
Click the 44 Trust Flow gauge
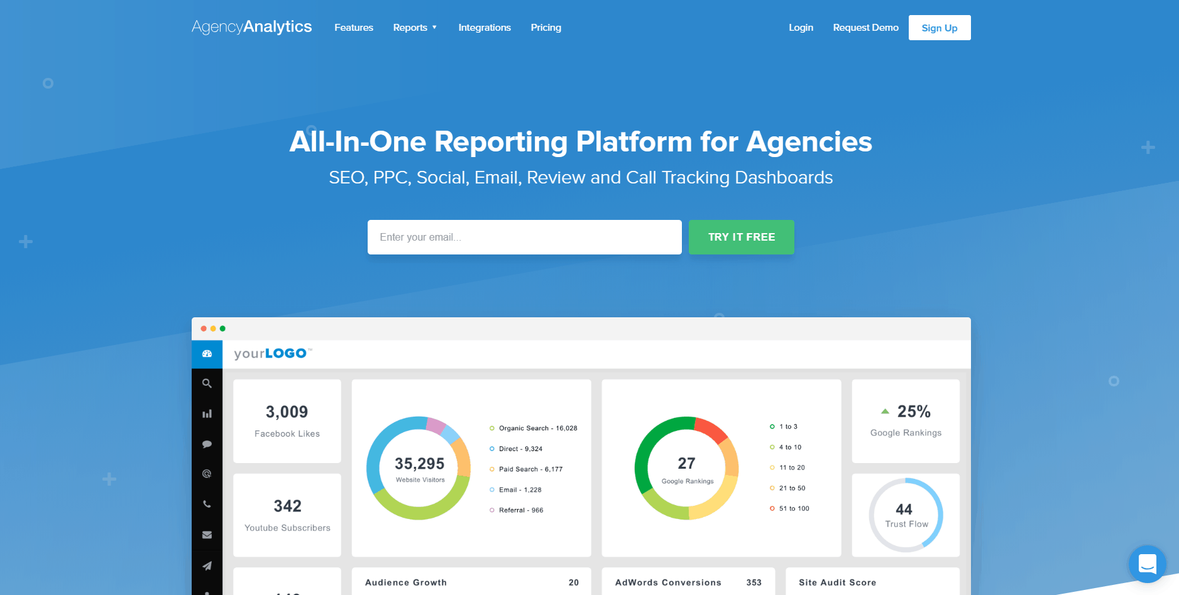pyautogui.click(x=906, y=515)
